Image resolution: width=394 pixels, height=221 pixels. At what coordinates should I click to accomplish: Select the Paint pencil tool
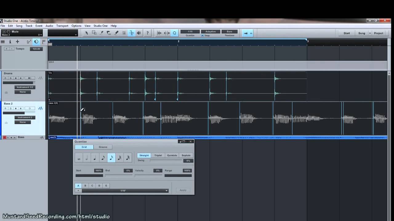click(116, 33)
